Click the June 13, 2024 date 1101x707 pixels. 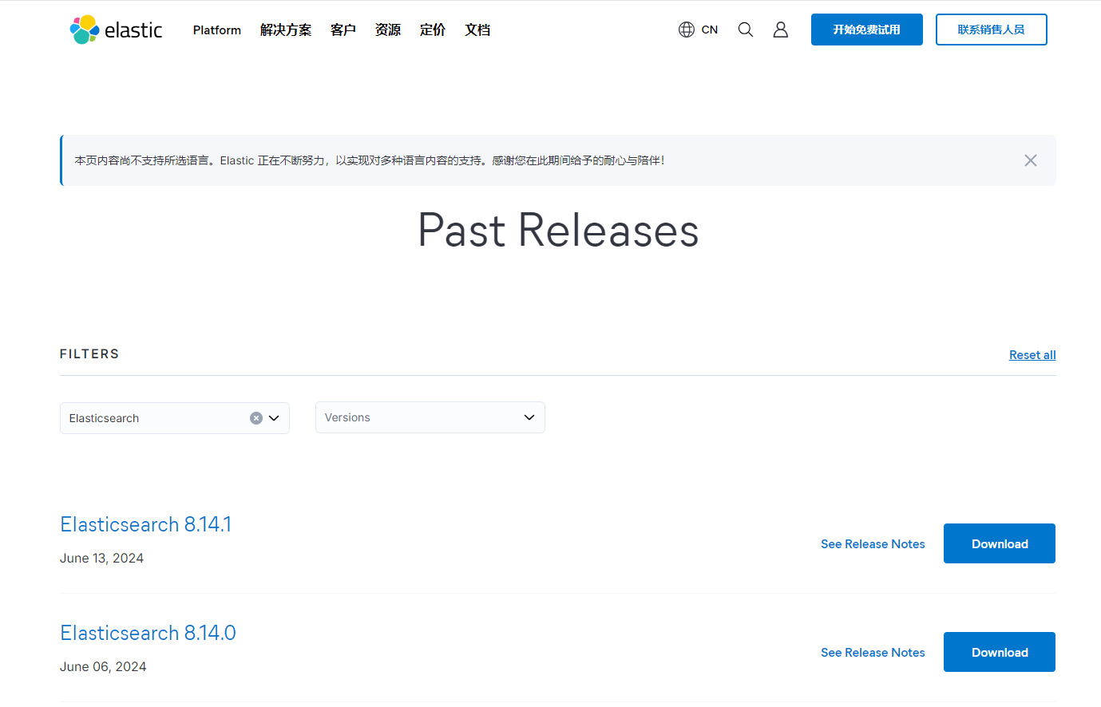101,559
